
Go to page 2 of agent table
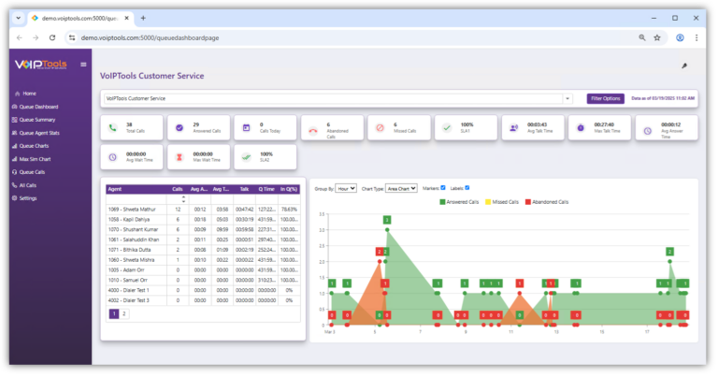point(123,314)
